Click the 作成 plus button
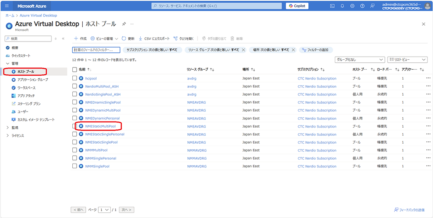The width and height of the screenshot is (433, 218). [x=80, y=38]
